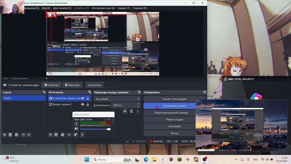Open options menu for desktop audio channel
Image resolution: width=291 pixels, height=164 pixels.
click(76, 124)
